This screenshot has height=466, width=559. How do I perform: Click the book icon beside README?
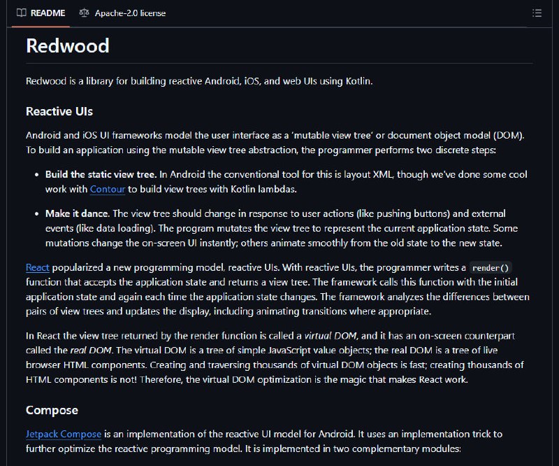[x=22, y=13]
